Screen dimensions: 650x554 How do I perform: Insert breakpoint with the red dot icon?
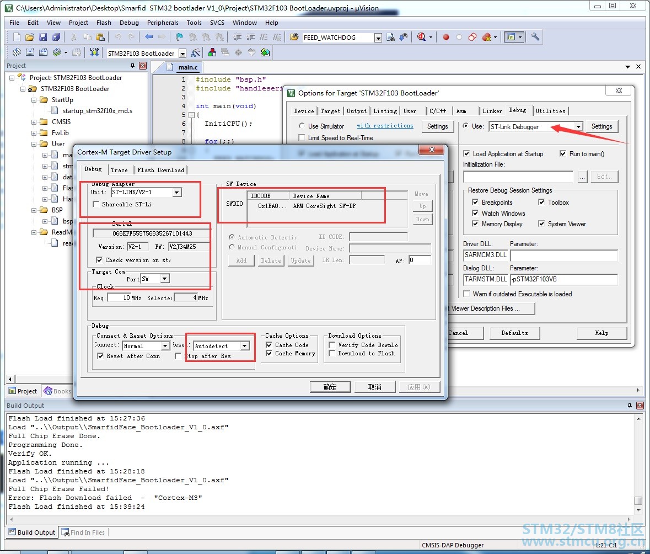coord(446,37)
